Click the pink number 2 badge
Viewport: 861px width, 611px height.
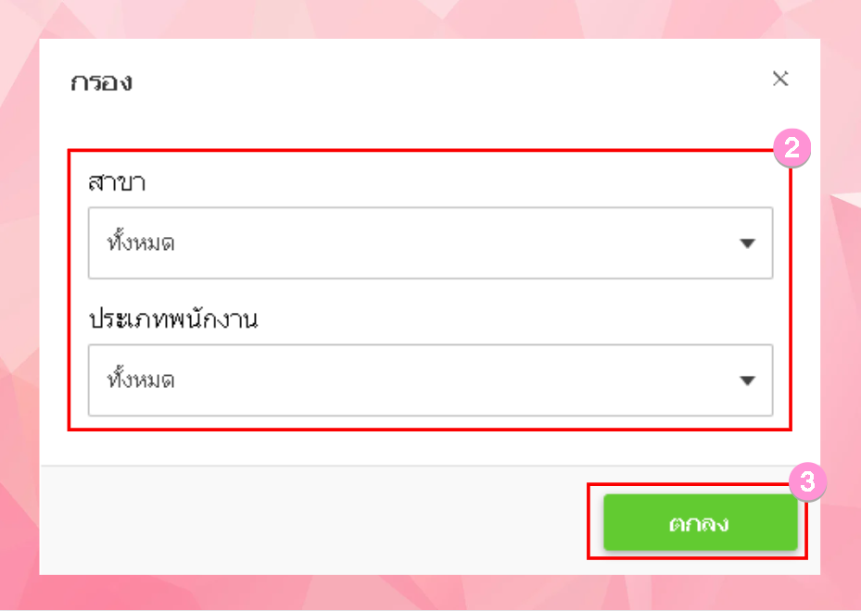pos(792,150)
